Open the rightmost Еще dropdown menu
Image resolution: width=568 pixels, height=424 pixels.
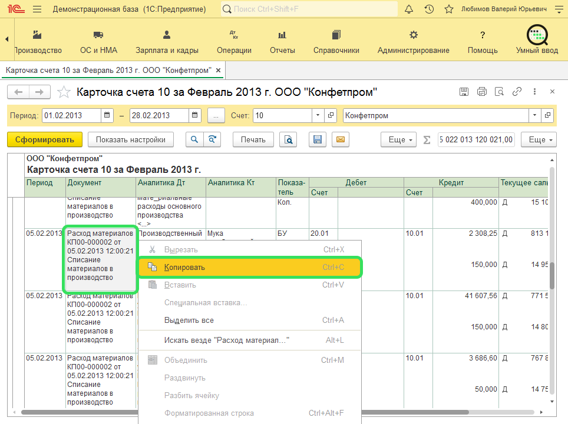tap(541, 139)
